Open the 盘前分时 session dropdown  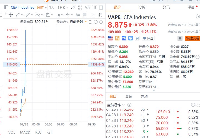pos(78,22)
